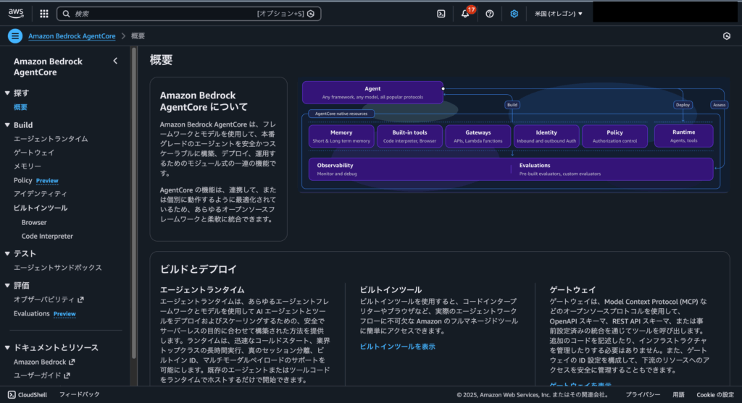742x403 pixels.
Task: Collapse the ドキュメントとリソース section
Action: pos(7,348)
